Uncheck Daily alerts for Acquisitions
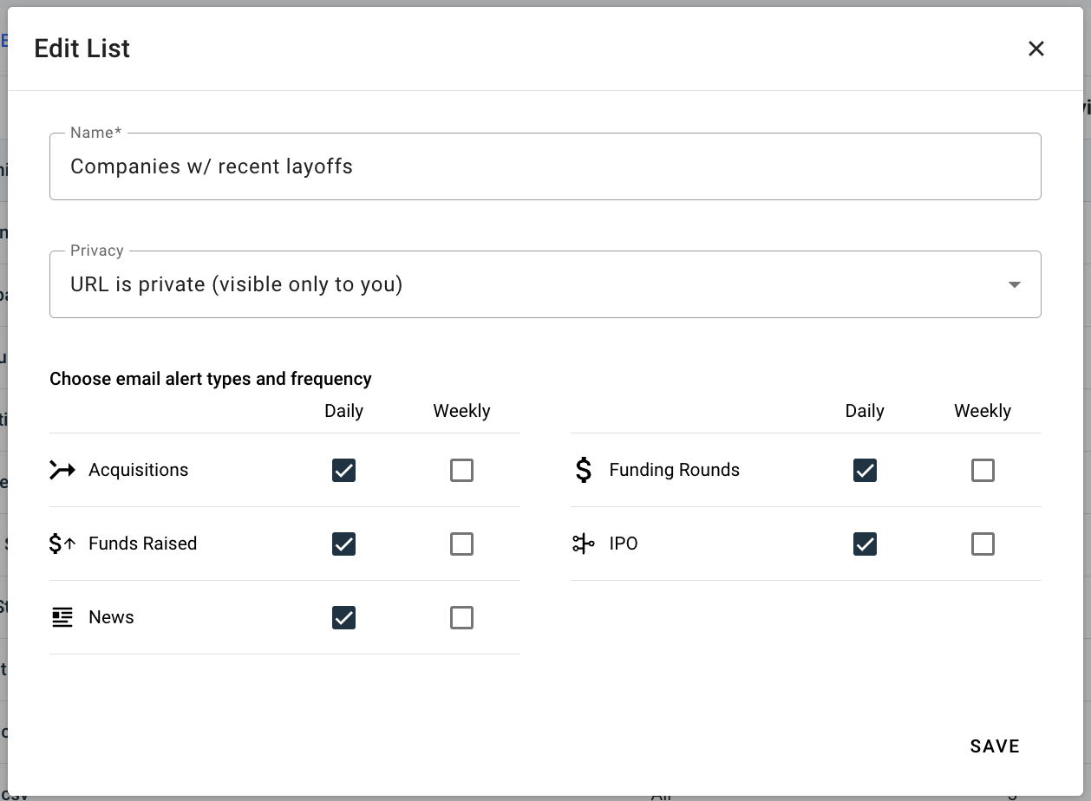The image size is (1091, 801). (x=343, y=470)
